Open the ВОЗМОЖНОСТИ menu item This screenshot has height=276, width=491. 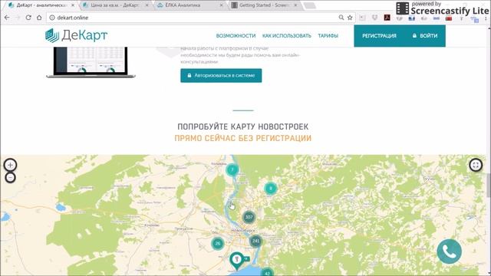236,36
